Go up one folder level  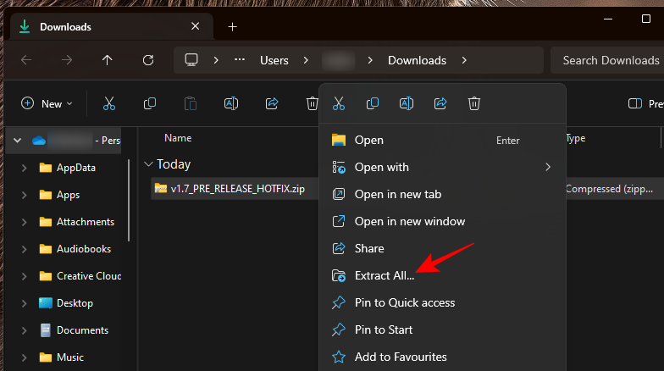pos(107,60)
